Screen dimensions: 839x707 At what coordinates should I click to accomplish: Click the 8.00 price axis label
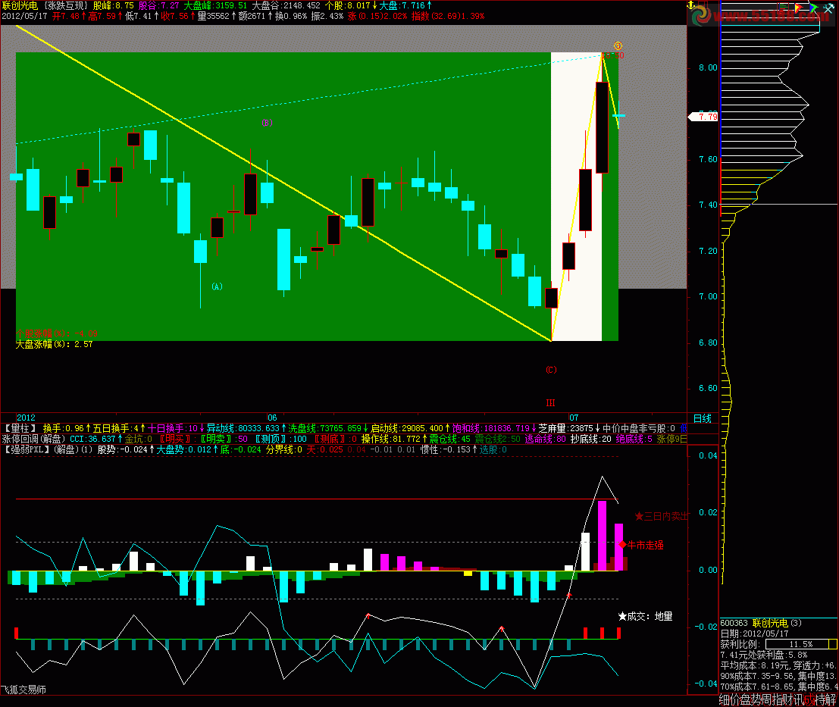click(707, 67)
